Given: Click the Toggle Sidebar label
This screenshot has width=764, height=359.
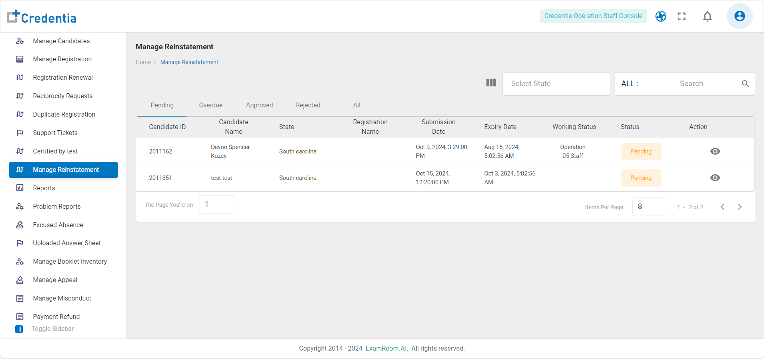Looking at the screenshot, I should (52, 329).
